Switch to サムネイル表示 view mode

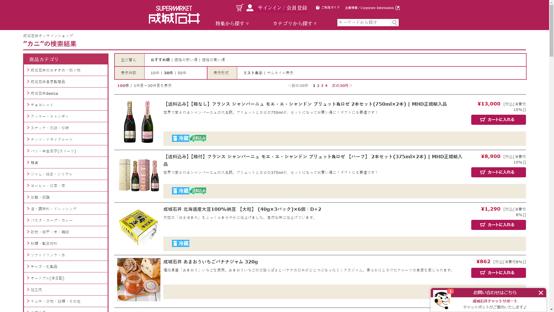280,73
